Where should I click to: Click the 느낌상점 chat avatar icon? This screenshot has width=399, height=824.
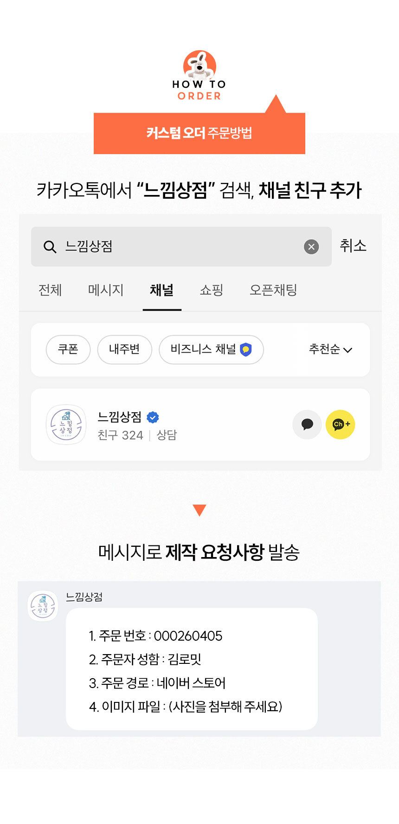tap(43, 606)
